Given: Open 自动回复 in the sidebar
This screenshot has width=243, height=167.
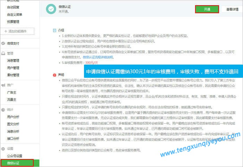Looking at the screenshot, I should pyautogui.click(x=13, y=7).
